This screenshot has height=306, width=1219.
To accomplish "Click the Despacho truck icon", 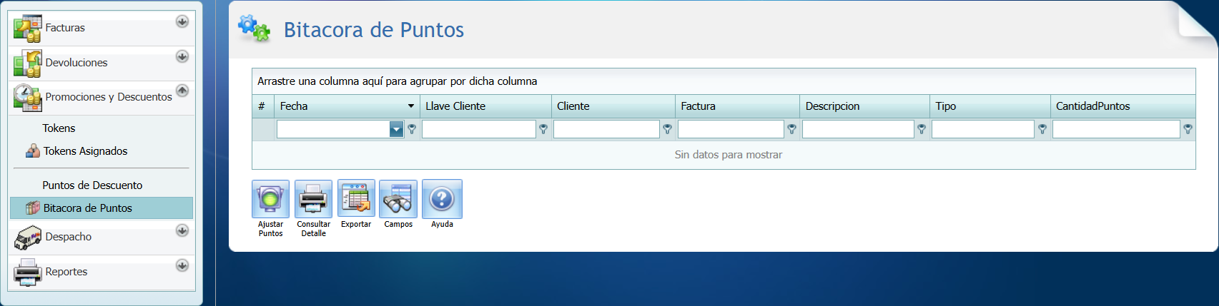I will pos(28,238).
